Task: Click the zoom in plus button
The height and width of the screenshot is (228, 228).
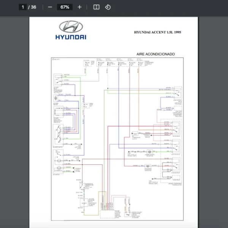Action: click(79, 7)
